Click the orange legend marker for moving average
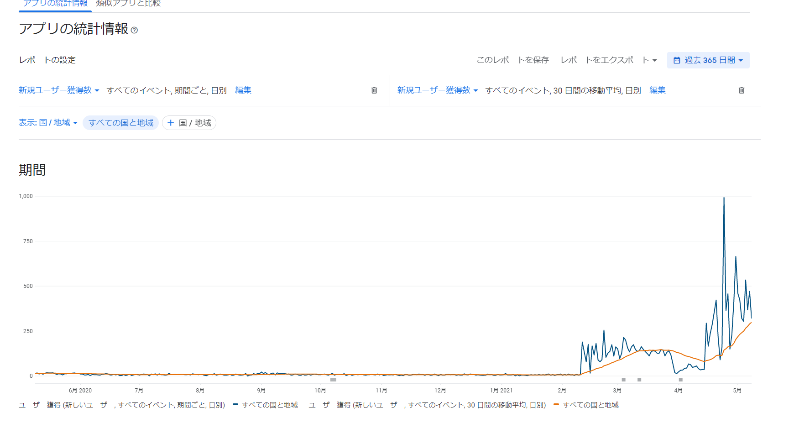 (556, 404)
